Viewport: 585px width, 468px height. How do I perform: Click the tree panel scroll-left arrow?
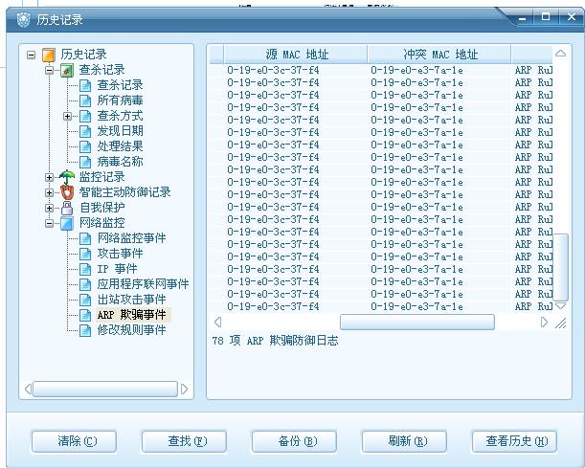click(x=28, y=390)
